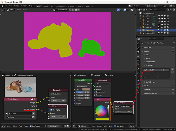Open the Tool properties tab

138,43
